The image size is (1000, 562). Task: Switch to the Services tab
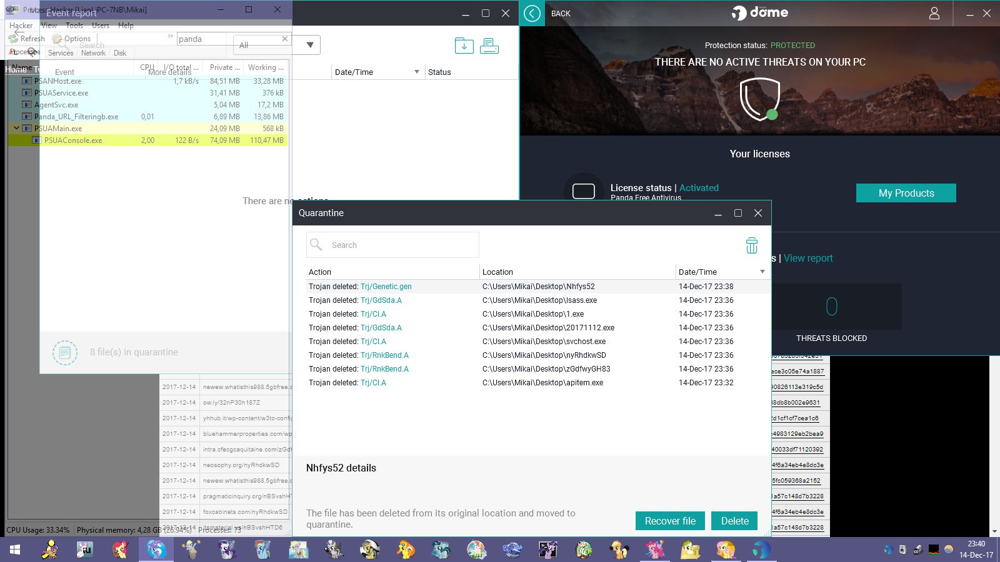coord(61,53)
